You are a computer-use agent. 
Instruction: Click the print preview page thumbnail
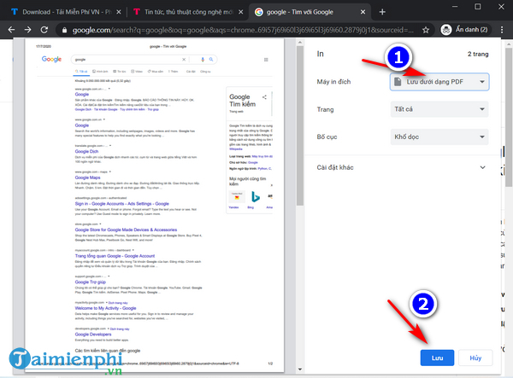(155, 205)
